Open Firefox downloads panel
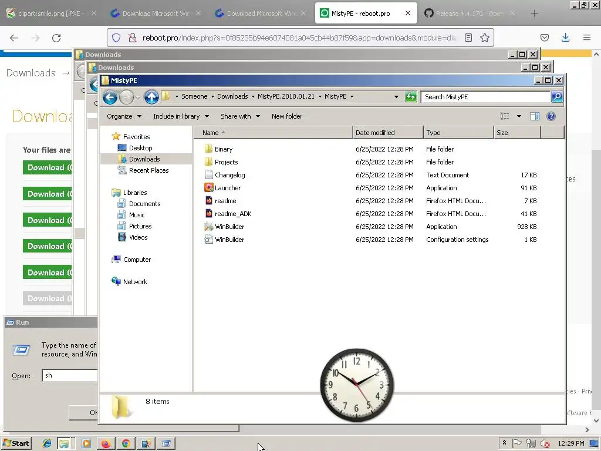 [565, 38]
